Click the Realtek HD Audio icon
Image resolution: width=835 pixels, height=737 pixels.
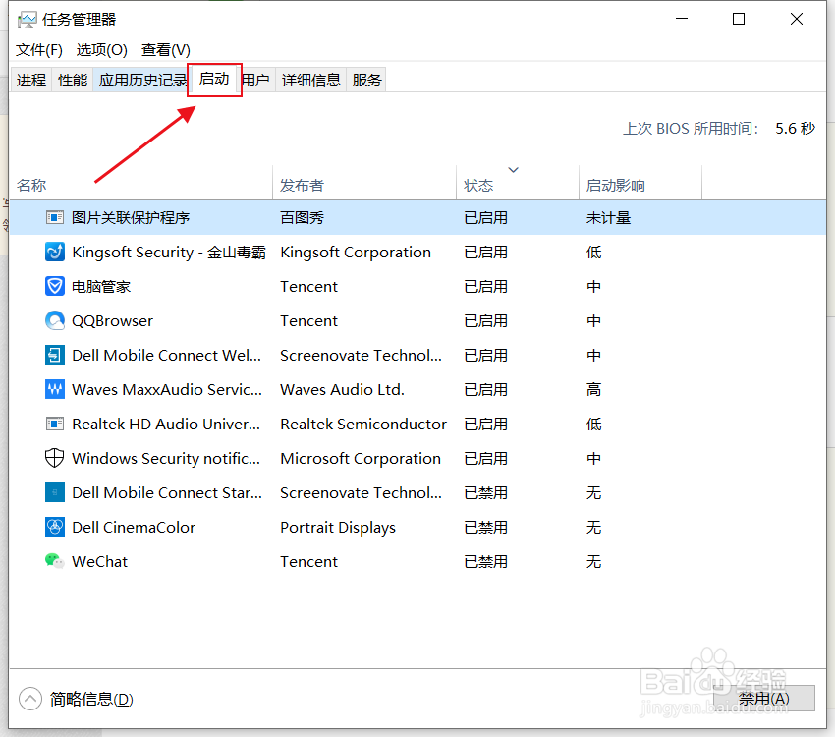point(54,424)
